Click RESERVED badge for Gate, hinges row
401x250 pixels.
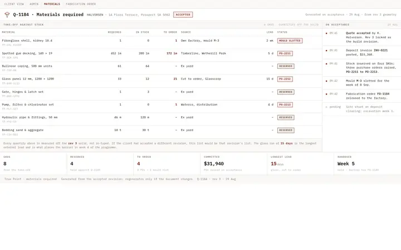point(286,92)
